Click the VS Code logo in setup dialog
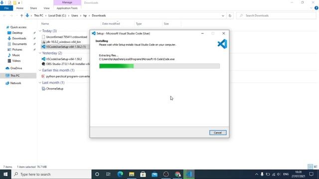Image resolution: width=319 pixels, height=179 pixels. coord(222,44)
